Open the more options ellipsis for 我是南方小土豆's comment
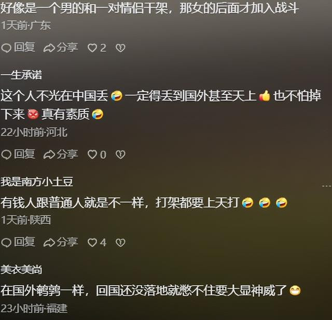This screenshot has height=320, width=332. [x=326, y=186]
